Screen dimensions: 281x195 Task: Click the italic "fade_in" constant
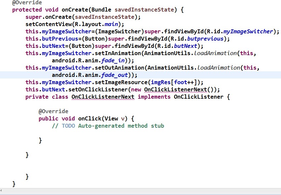point(113,60)
